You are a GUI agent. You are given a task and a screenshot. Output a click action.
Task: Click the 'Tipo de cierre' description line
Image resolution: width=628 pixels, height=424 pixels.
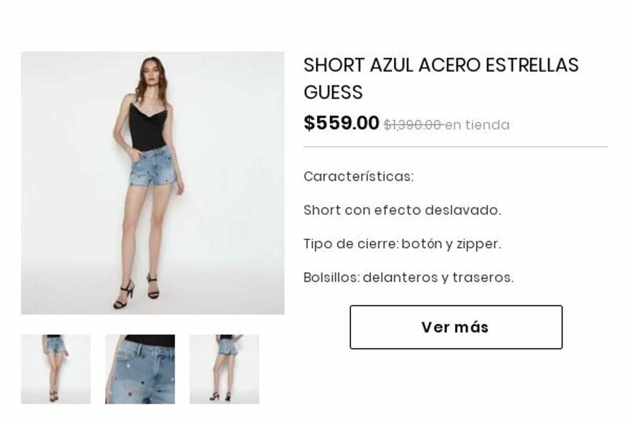click(402, 244)
